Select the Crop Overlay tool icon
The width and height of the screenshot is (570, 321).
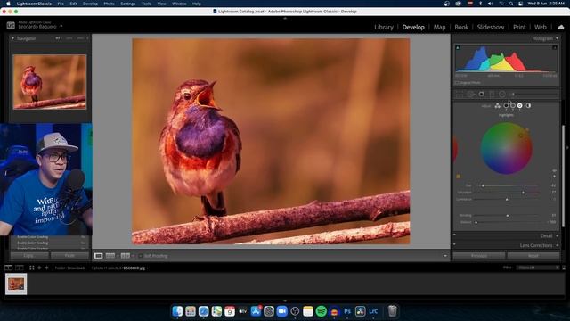coord(460,95)
